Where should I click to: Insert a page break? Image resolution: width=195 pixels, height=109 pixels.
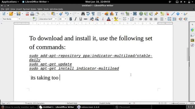coord(122,14)
